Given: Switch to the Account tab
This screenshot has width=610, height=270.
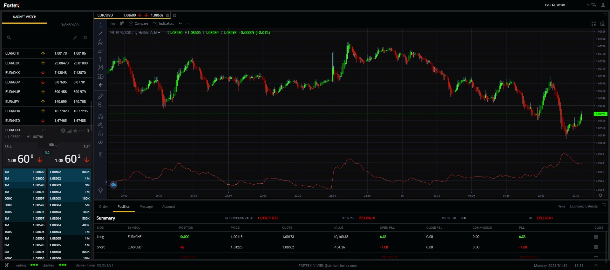Looking at the screenshot, I should click(x=169, y=207).
